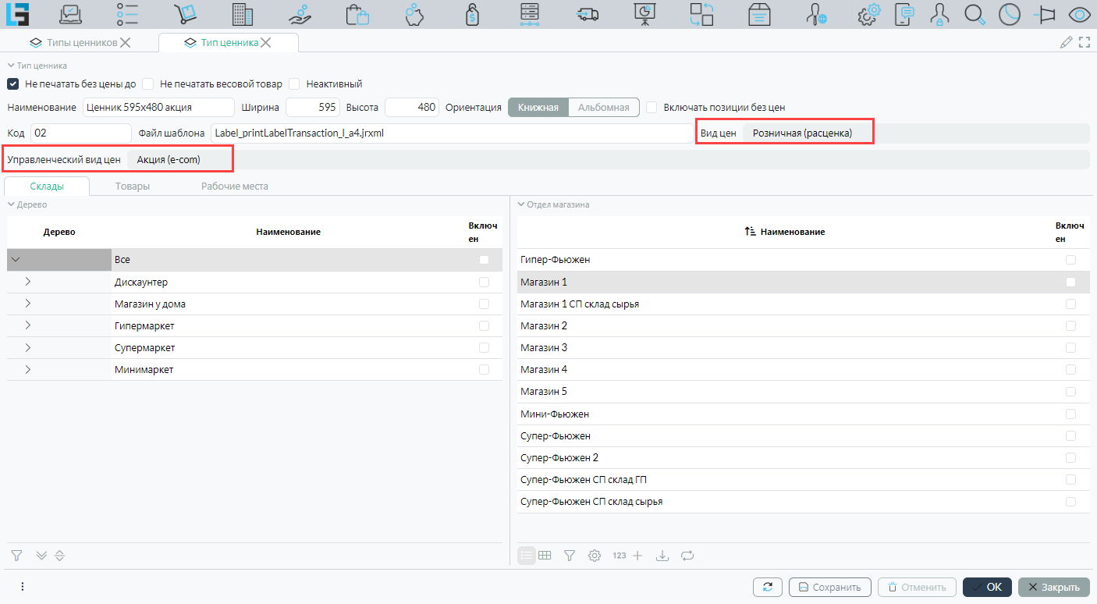This screenshot has height=604, width=1097.
Task: Click the shopping bag icon in top toolbar
Action: click(x=357, y=15)
